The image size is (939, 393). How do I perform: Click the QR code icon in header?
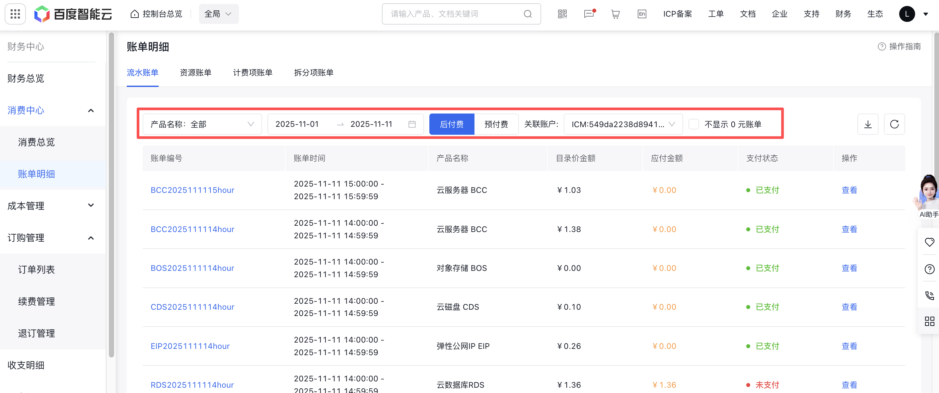click(562, 14)
